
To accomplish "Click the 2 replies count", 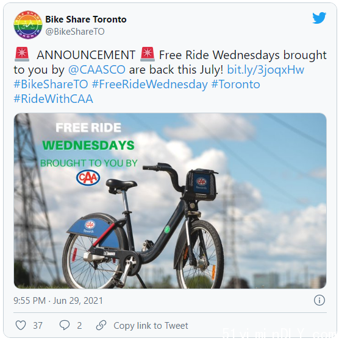I will coord(79,326).
